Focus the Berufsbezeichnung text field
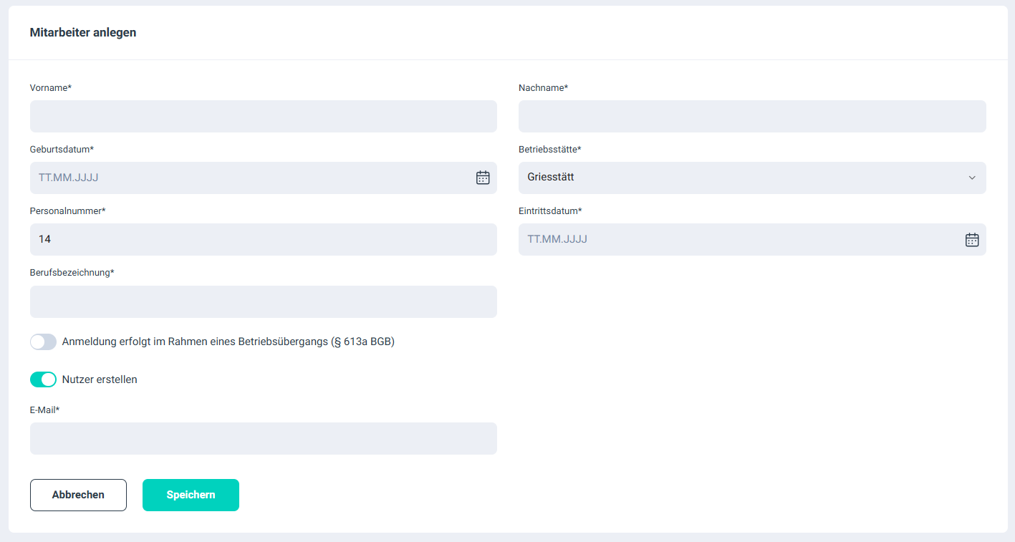 pos(263,301)
